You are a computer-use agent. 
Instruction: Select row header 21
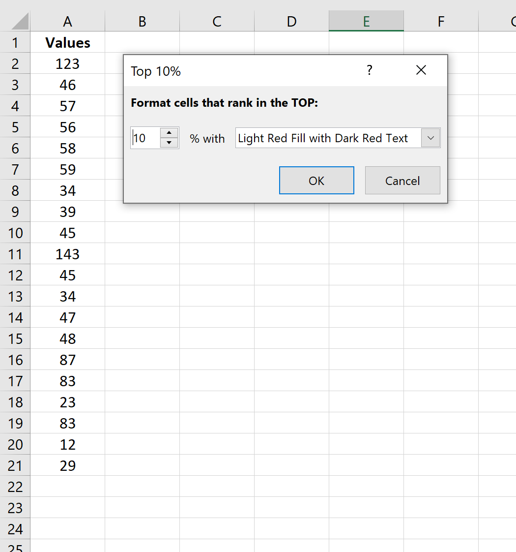(x=15, y=465)
